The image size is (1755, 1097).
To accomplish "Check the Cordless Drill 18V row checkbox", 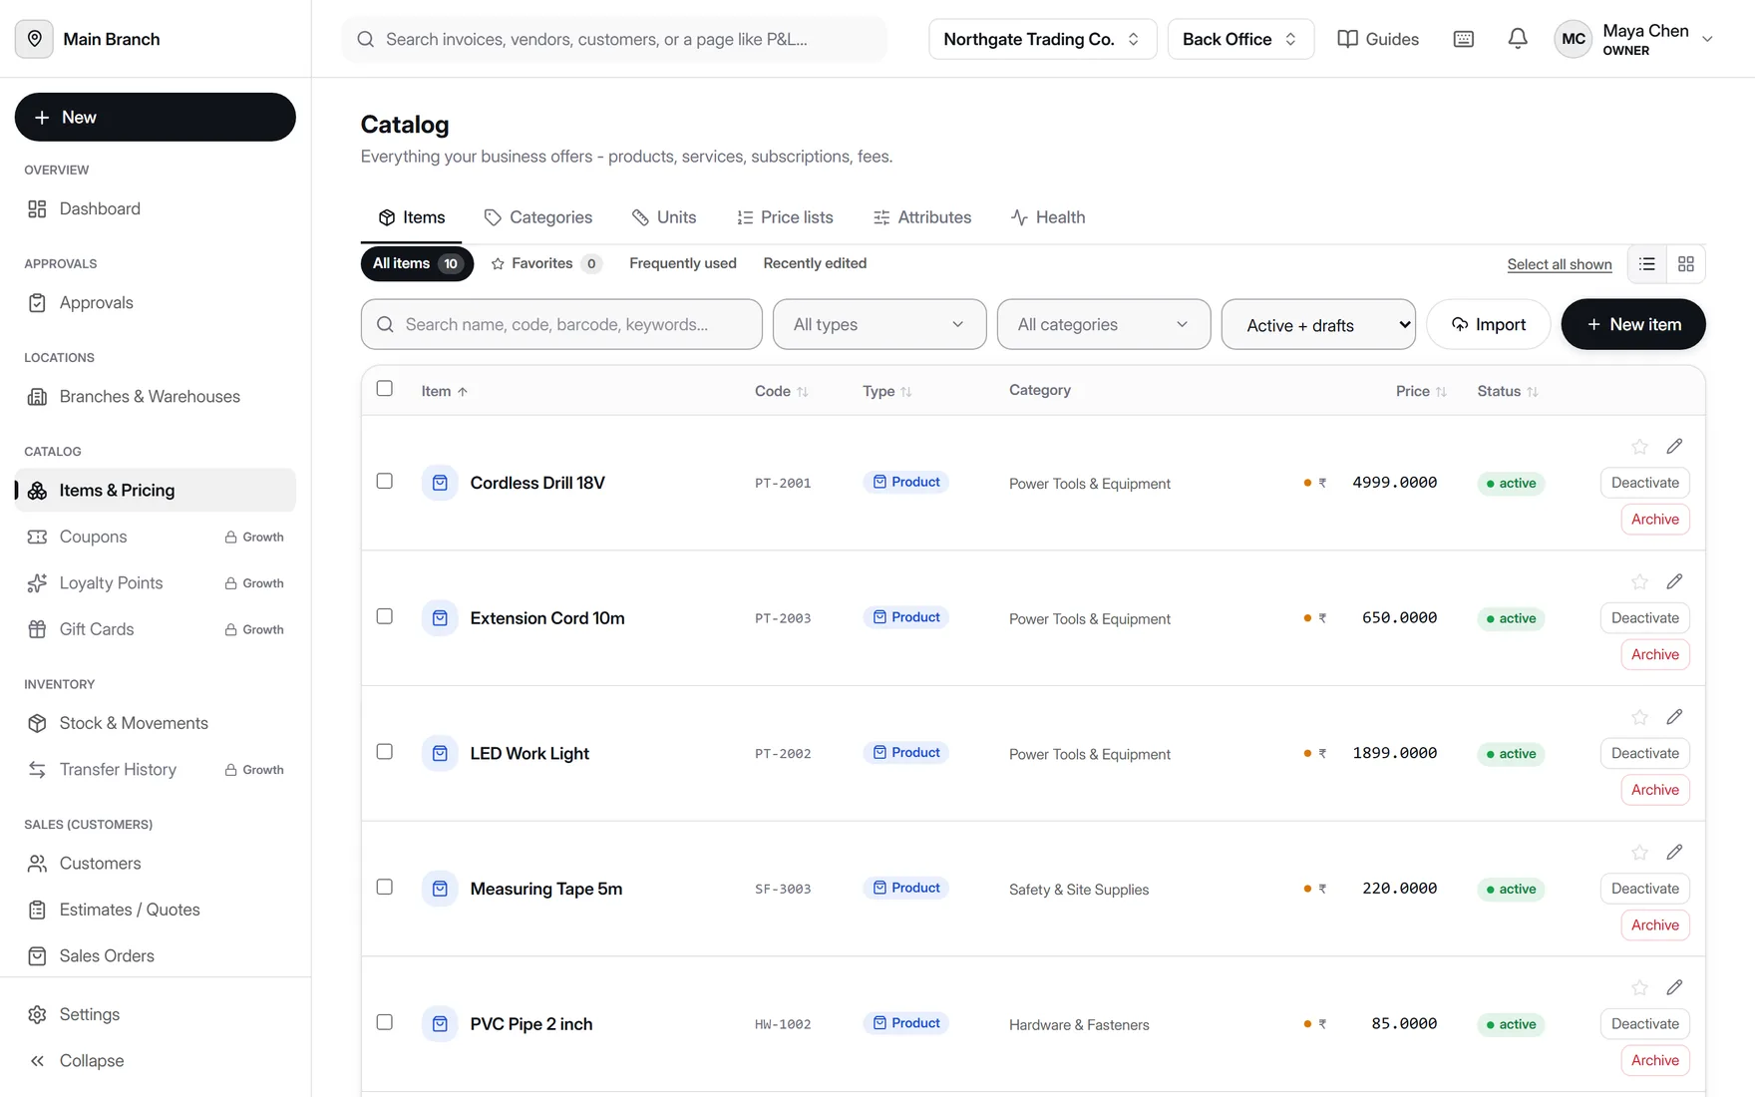I will click(x=385, y=481).
